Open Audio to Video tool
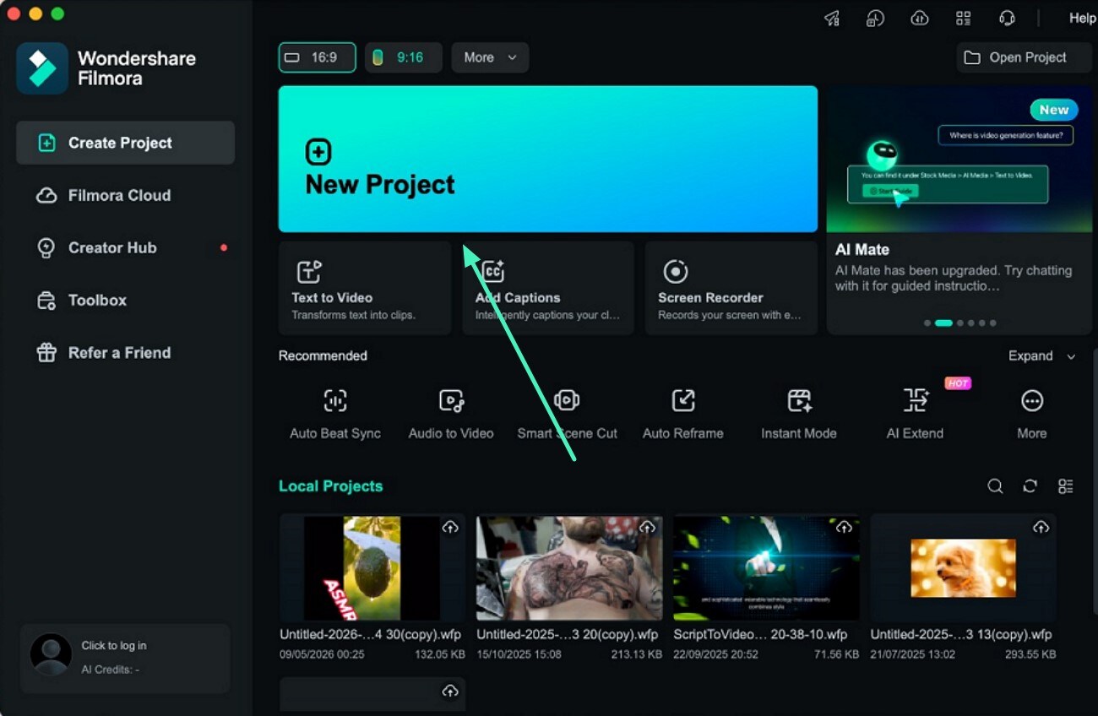Viewport: 1098px width, 716px height. (451, 415)
